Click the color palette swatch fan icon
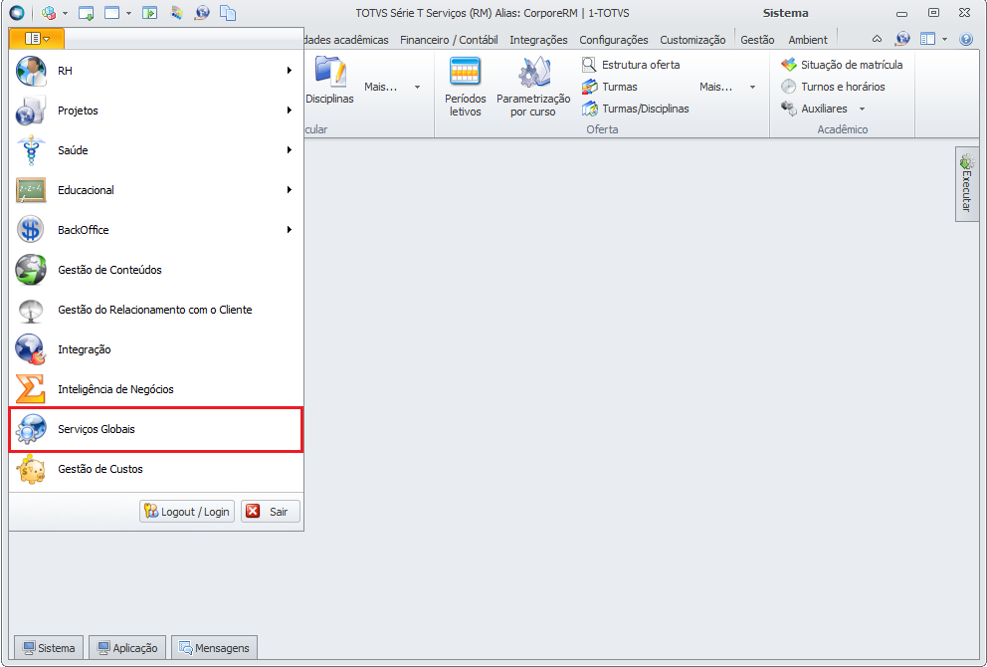The width and height of the screenshot is (987, 667). click(176, 13)
